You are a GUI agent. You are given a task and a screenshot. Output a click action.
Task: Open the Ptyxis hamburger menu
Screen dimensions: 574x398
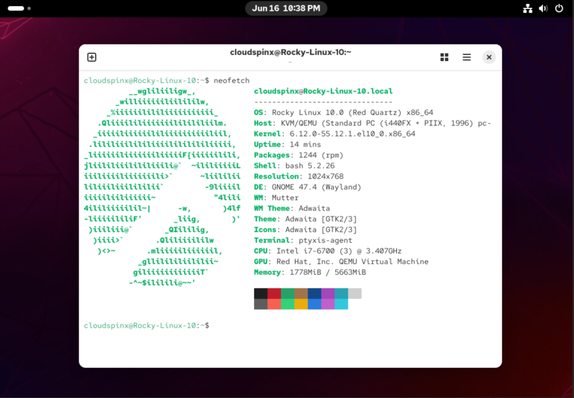point(466,57)
